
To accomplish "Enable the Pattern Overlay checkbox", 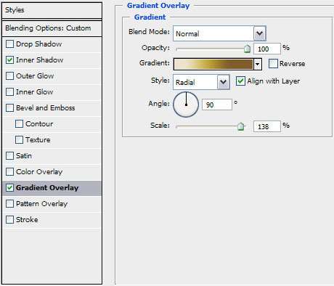I will coord(9,204).
